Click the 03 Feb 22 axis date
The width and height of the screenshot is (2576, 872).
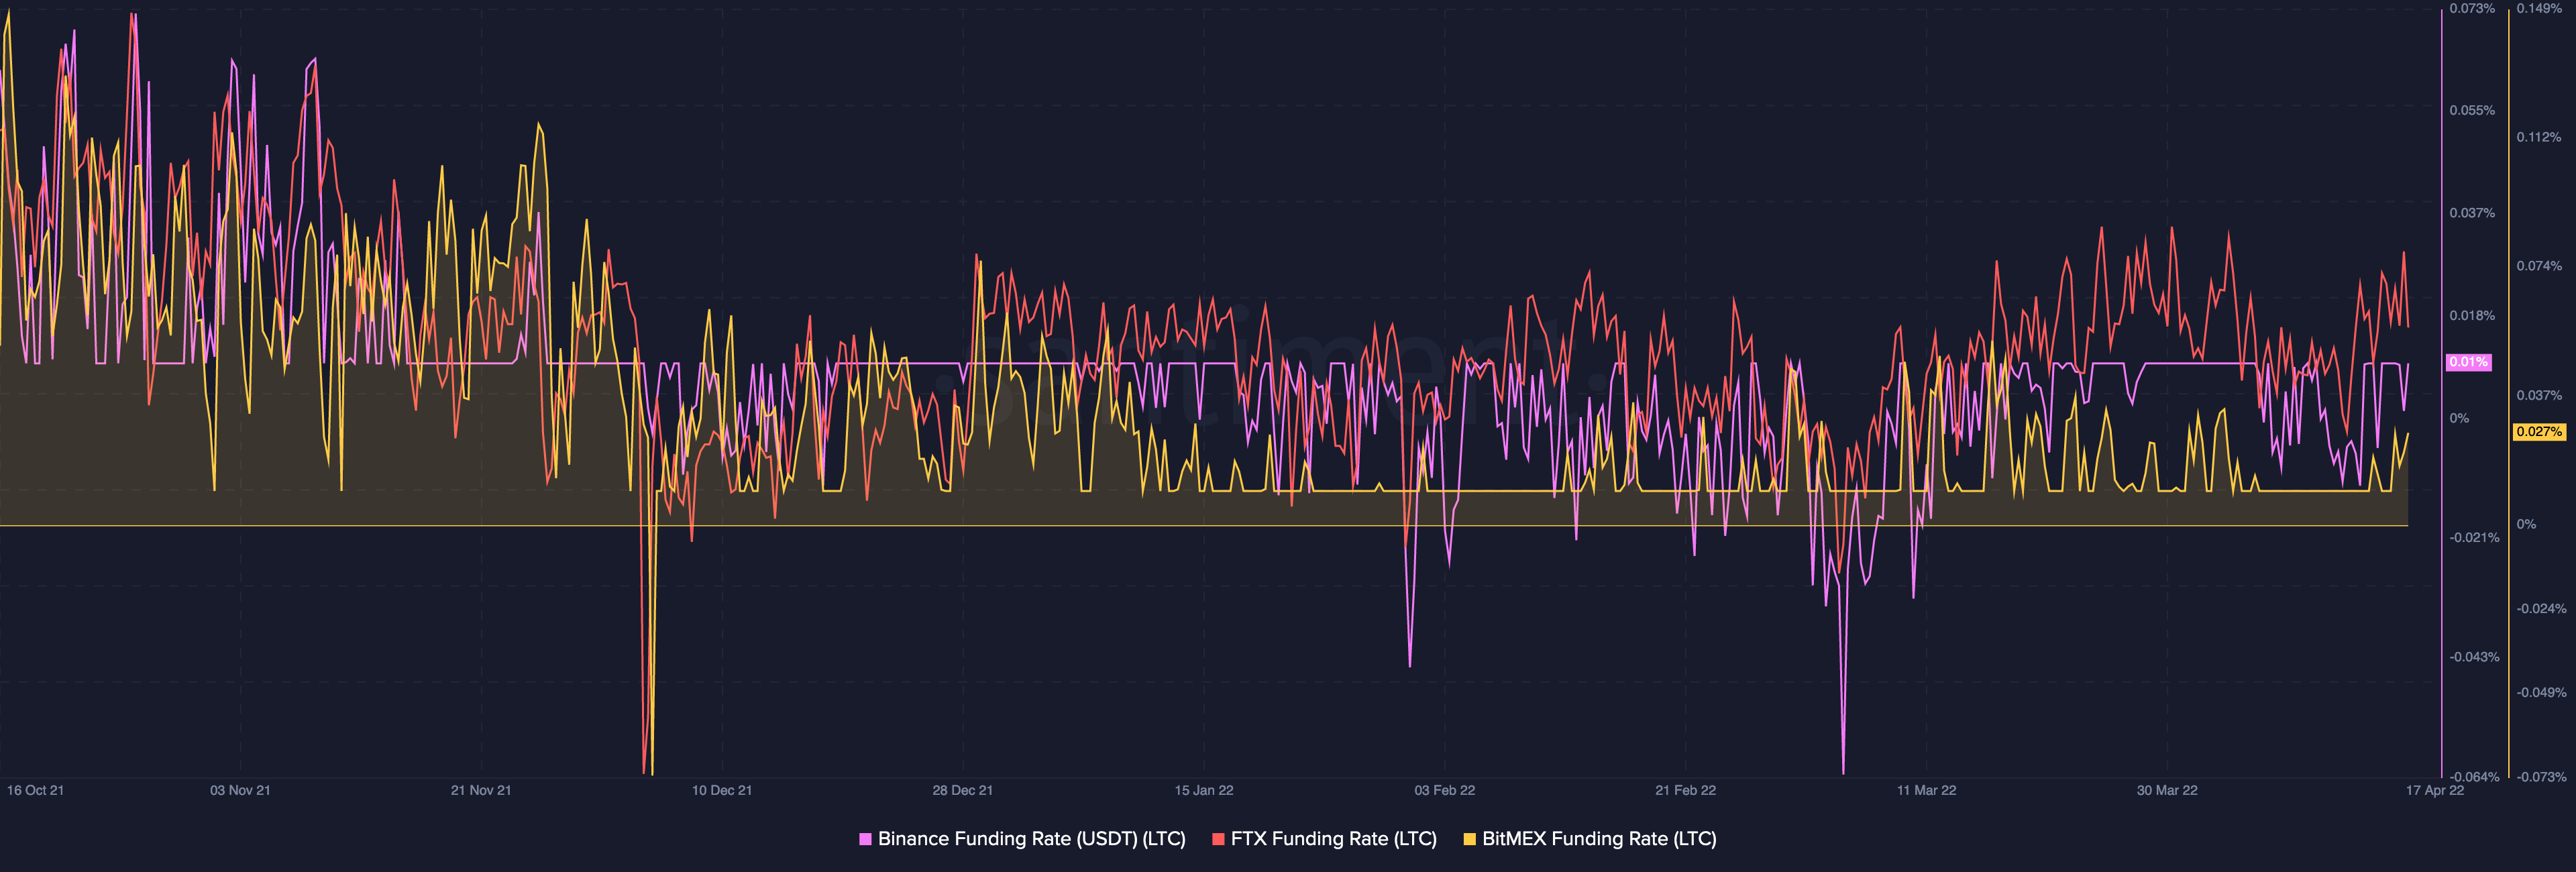[1444, 790]
